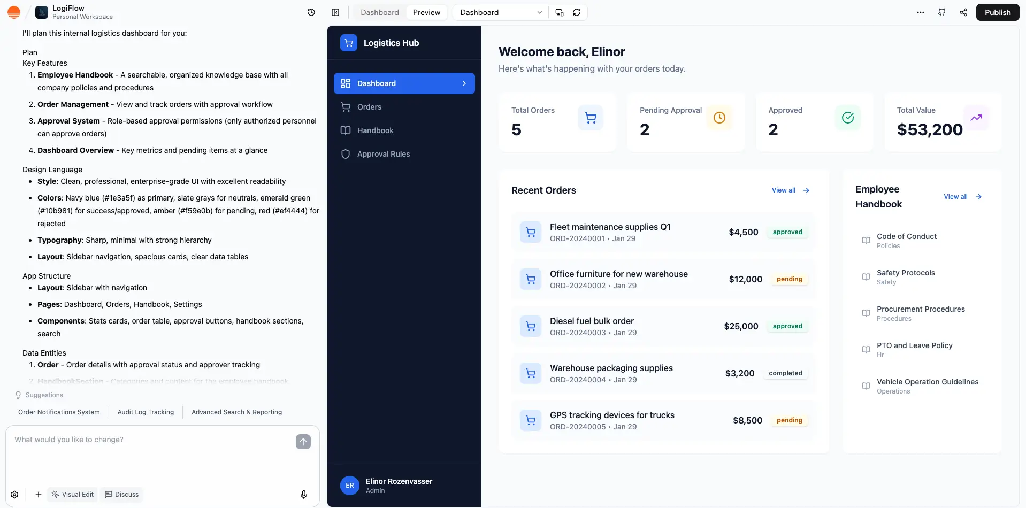View all Recent Orders
The image size is (1026, 508).
pos(790,190)
